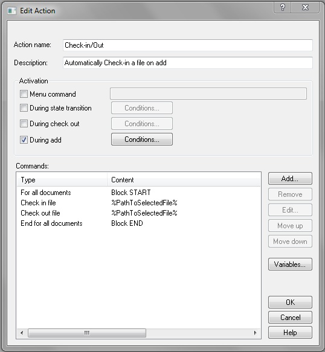Click the Type column header
Screen dimensions: 325x352
(x=62, y=180)
